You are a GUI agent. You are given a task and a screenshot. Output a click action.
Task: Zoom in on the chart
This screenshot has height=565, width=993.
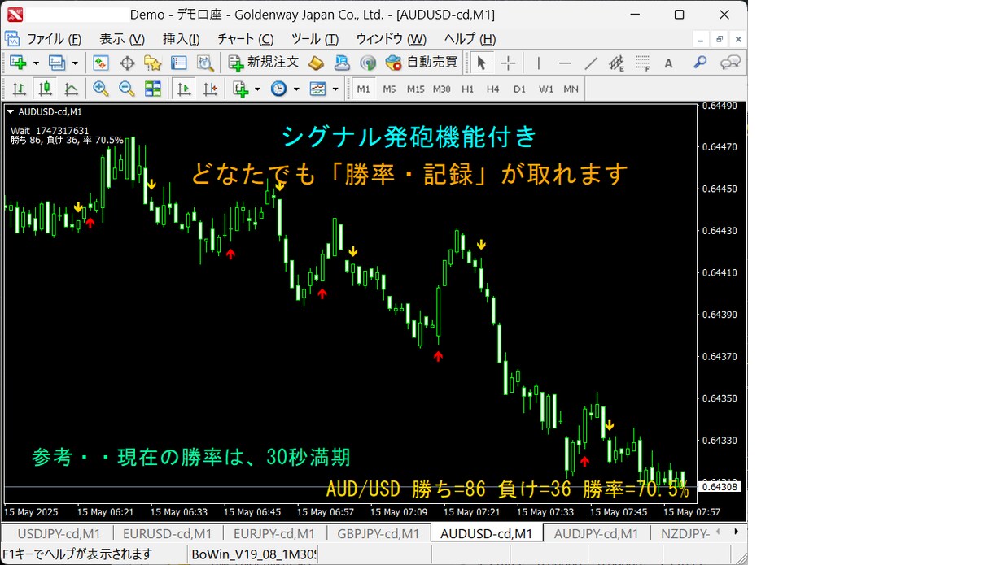click(x=101, y=89)
